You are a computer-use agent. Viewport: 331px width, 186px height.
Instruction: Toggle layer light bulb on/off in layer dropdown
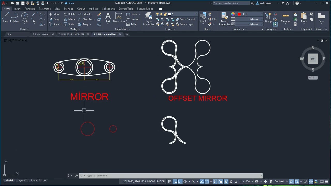pos(157,14)
